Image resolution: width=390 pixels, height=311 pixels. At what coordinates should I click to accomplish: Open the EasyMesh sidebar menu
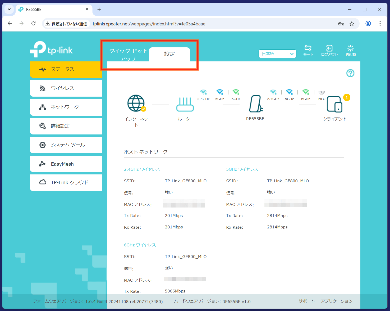[x=66, y=164]
